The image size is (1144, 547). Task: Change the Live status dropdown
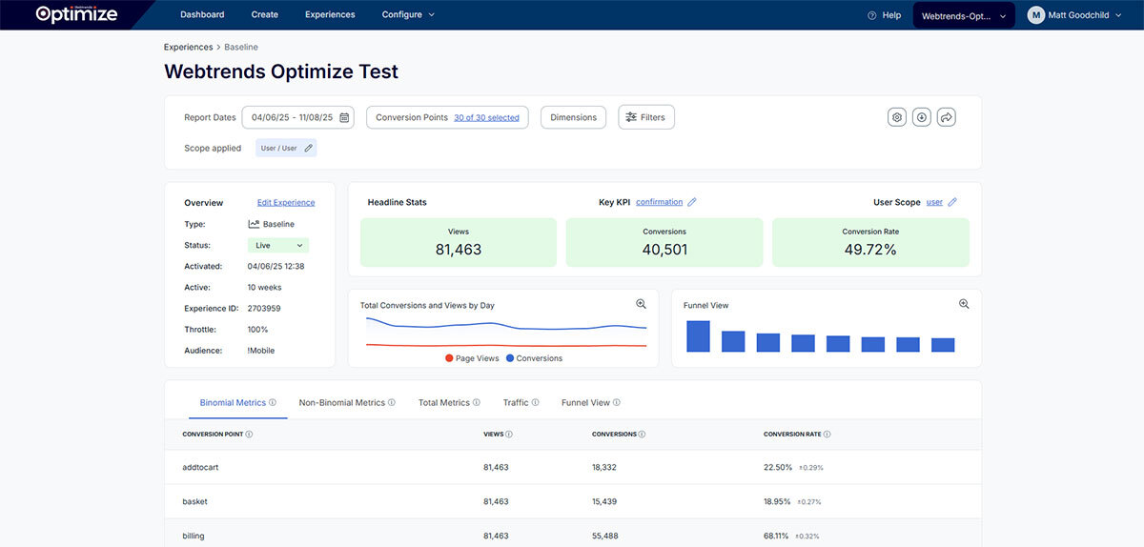point(278,245)
